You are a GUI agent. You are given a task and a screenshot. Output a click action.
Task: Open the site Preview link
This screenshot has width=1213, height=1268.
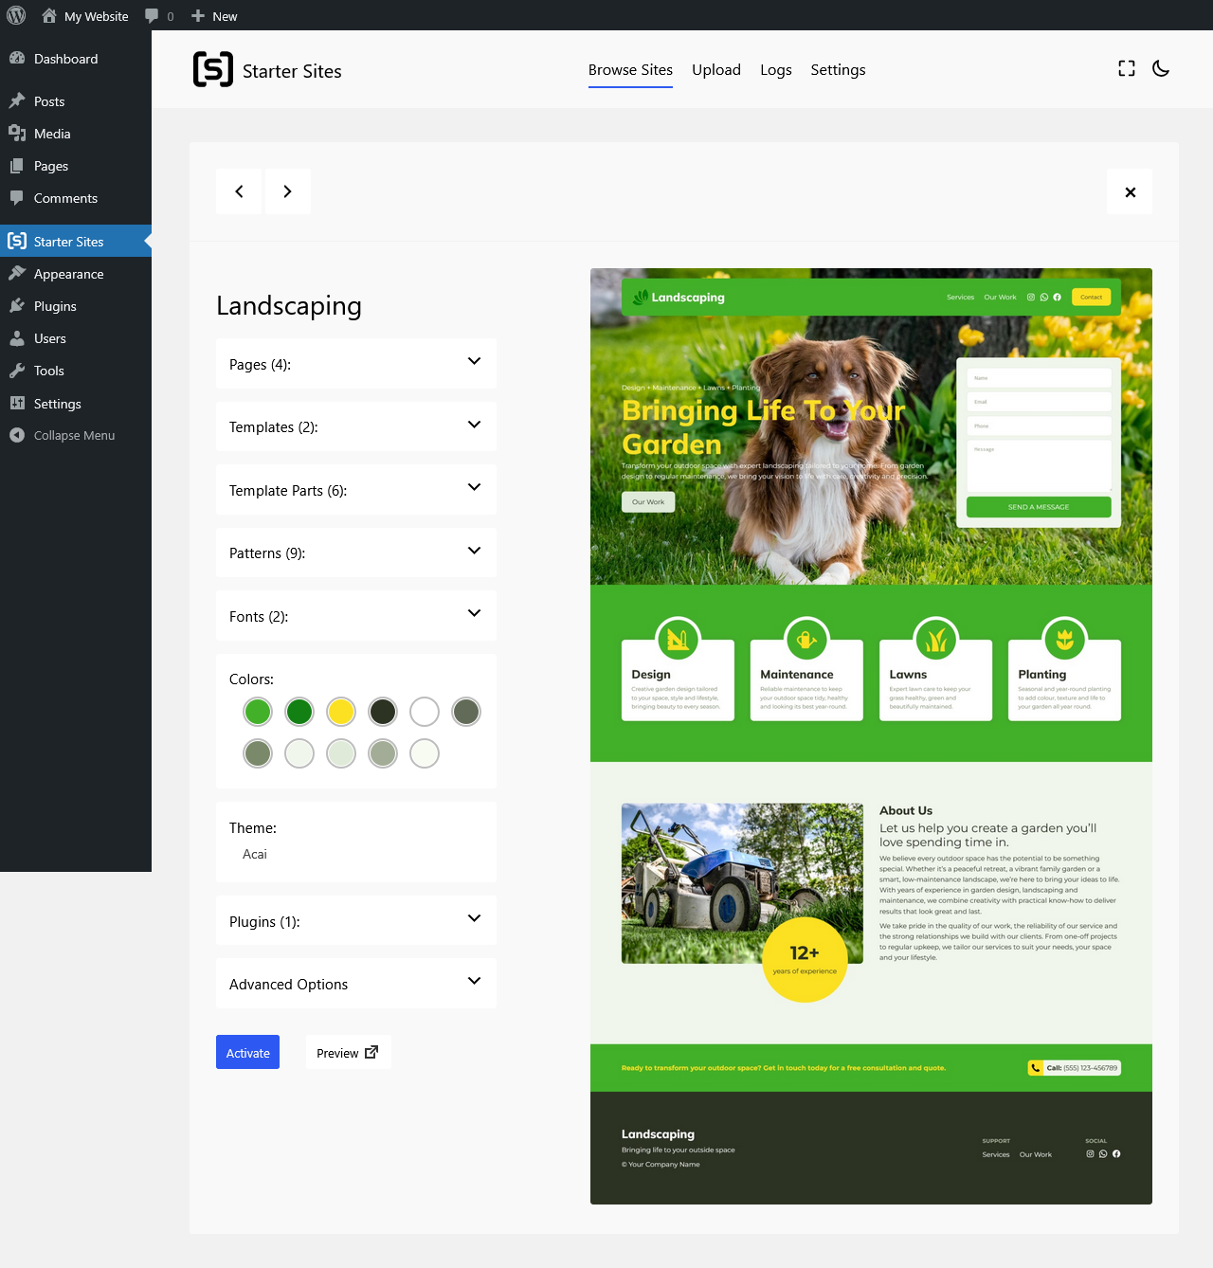(348, 1052)
